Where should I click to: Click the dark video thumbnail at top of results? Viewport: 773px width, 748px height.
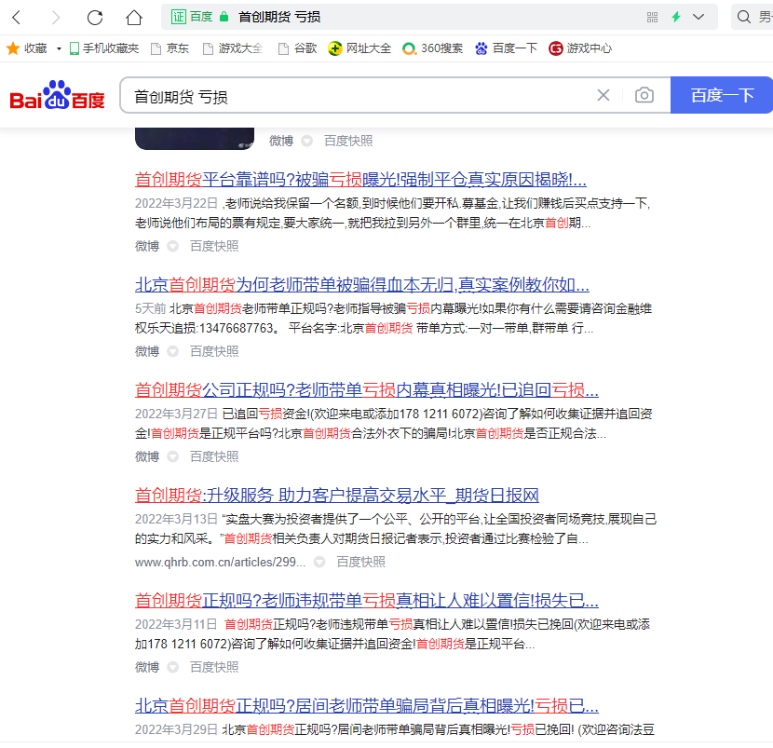coord(195,139)
